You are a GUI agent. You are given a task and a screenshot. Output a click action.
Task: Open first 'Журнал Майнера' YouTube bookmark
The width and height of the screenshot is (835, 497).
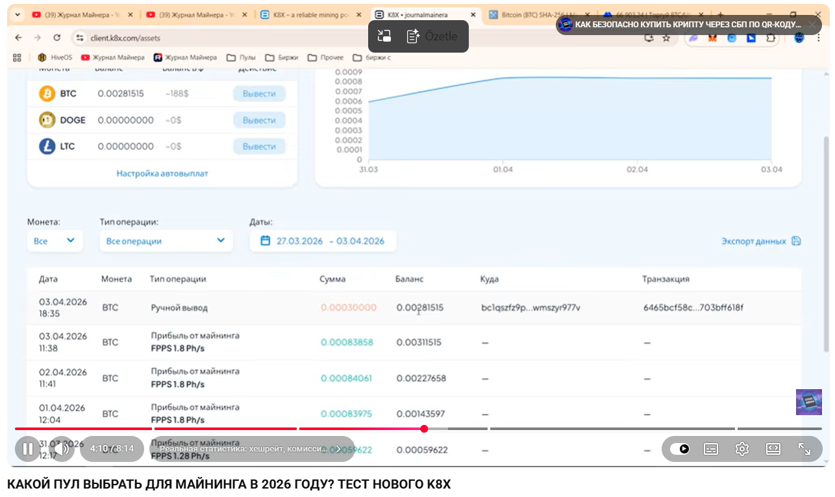click(112, 58)
